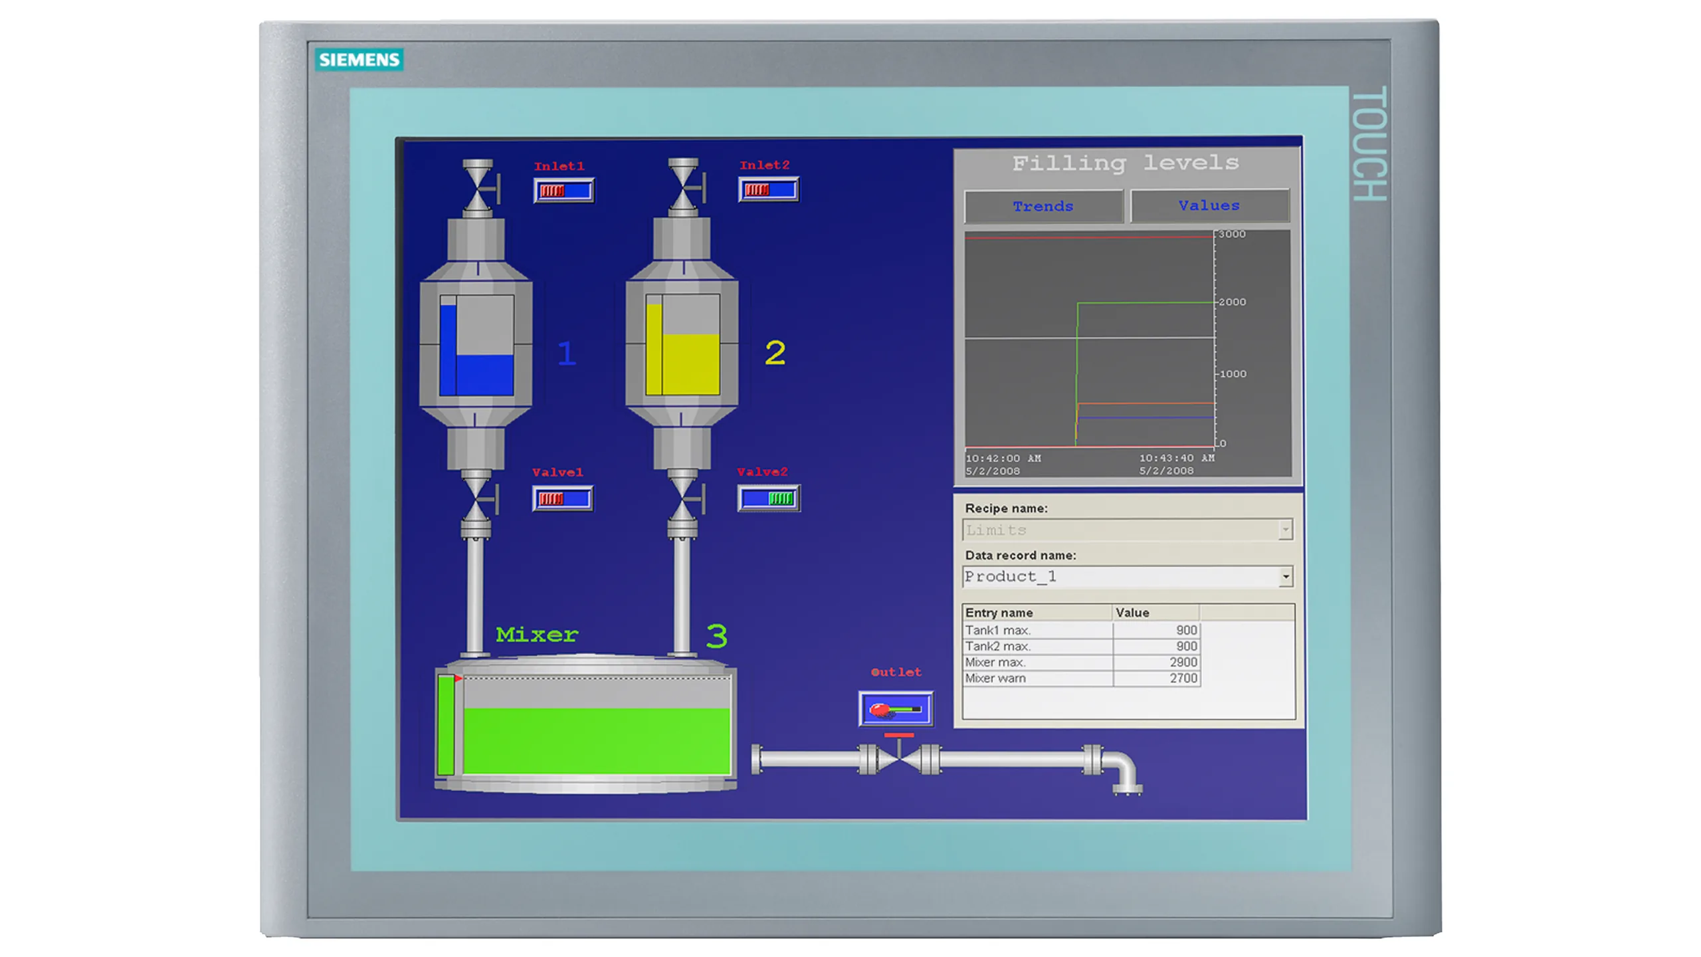
Task: Open the Recipe name dropdown
Action: 1285,530
